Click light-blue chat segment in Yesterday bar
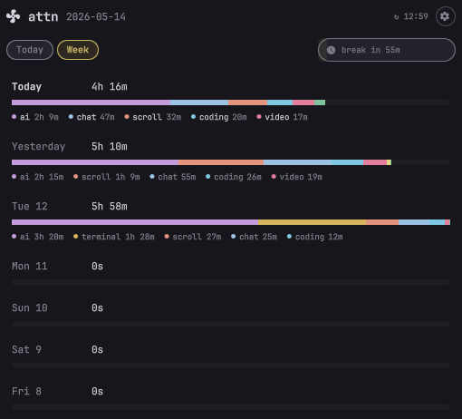The width and height of the screenshot is (462, 419). click(x=298, y=162)
